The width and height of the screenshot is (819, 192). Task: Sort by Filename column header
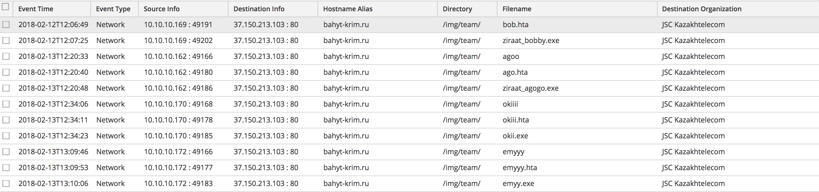click(x=517, y=9)
